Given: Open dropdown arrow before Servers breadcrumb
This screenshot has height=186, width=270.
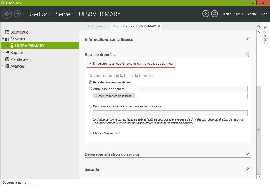Looking at the screenshot, I should coord(53,14).
